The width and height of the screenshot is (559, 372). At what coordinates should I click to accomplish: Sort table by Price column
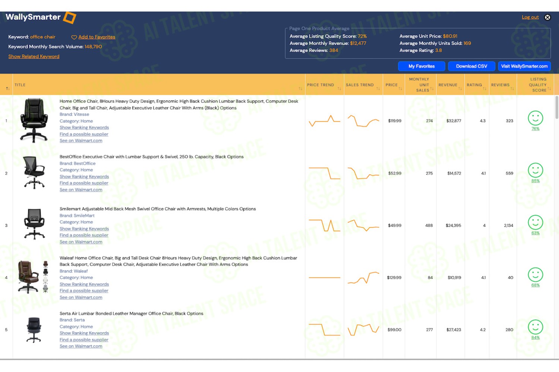pos(400,89)
